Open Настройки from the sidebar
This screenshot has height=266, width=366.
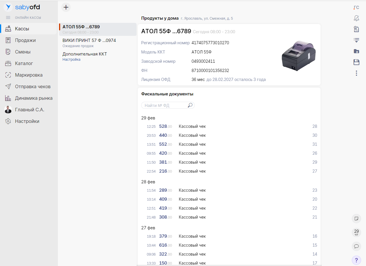point(27,121)
